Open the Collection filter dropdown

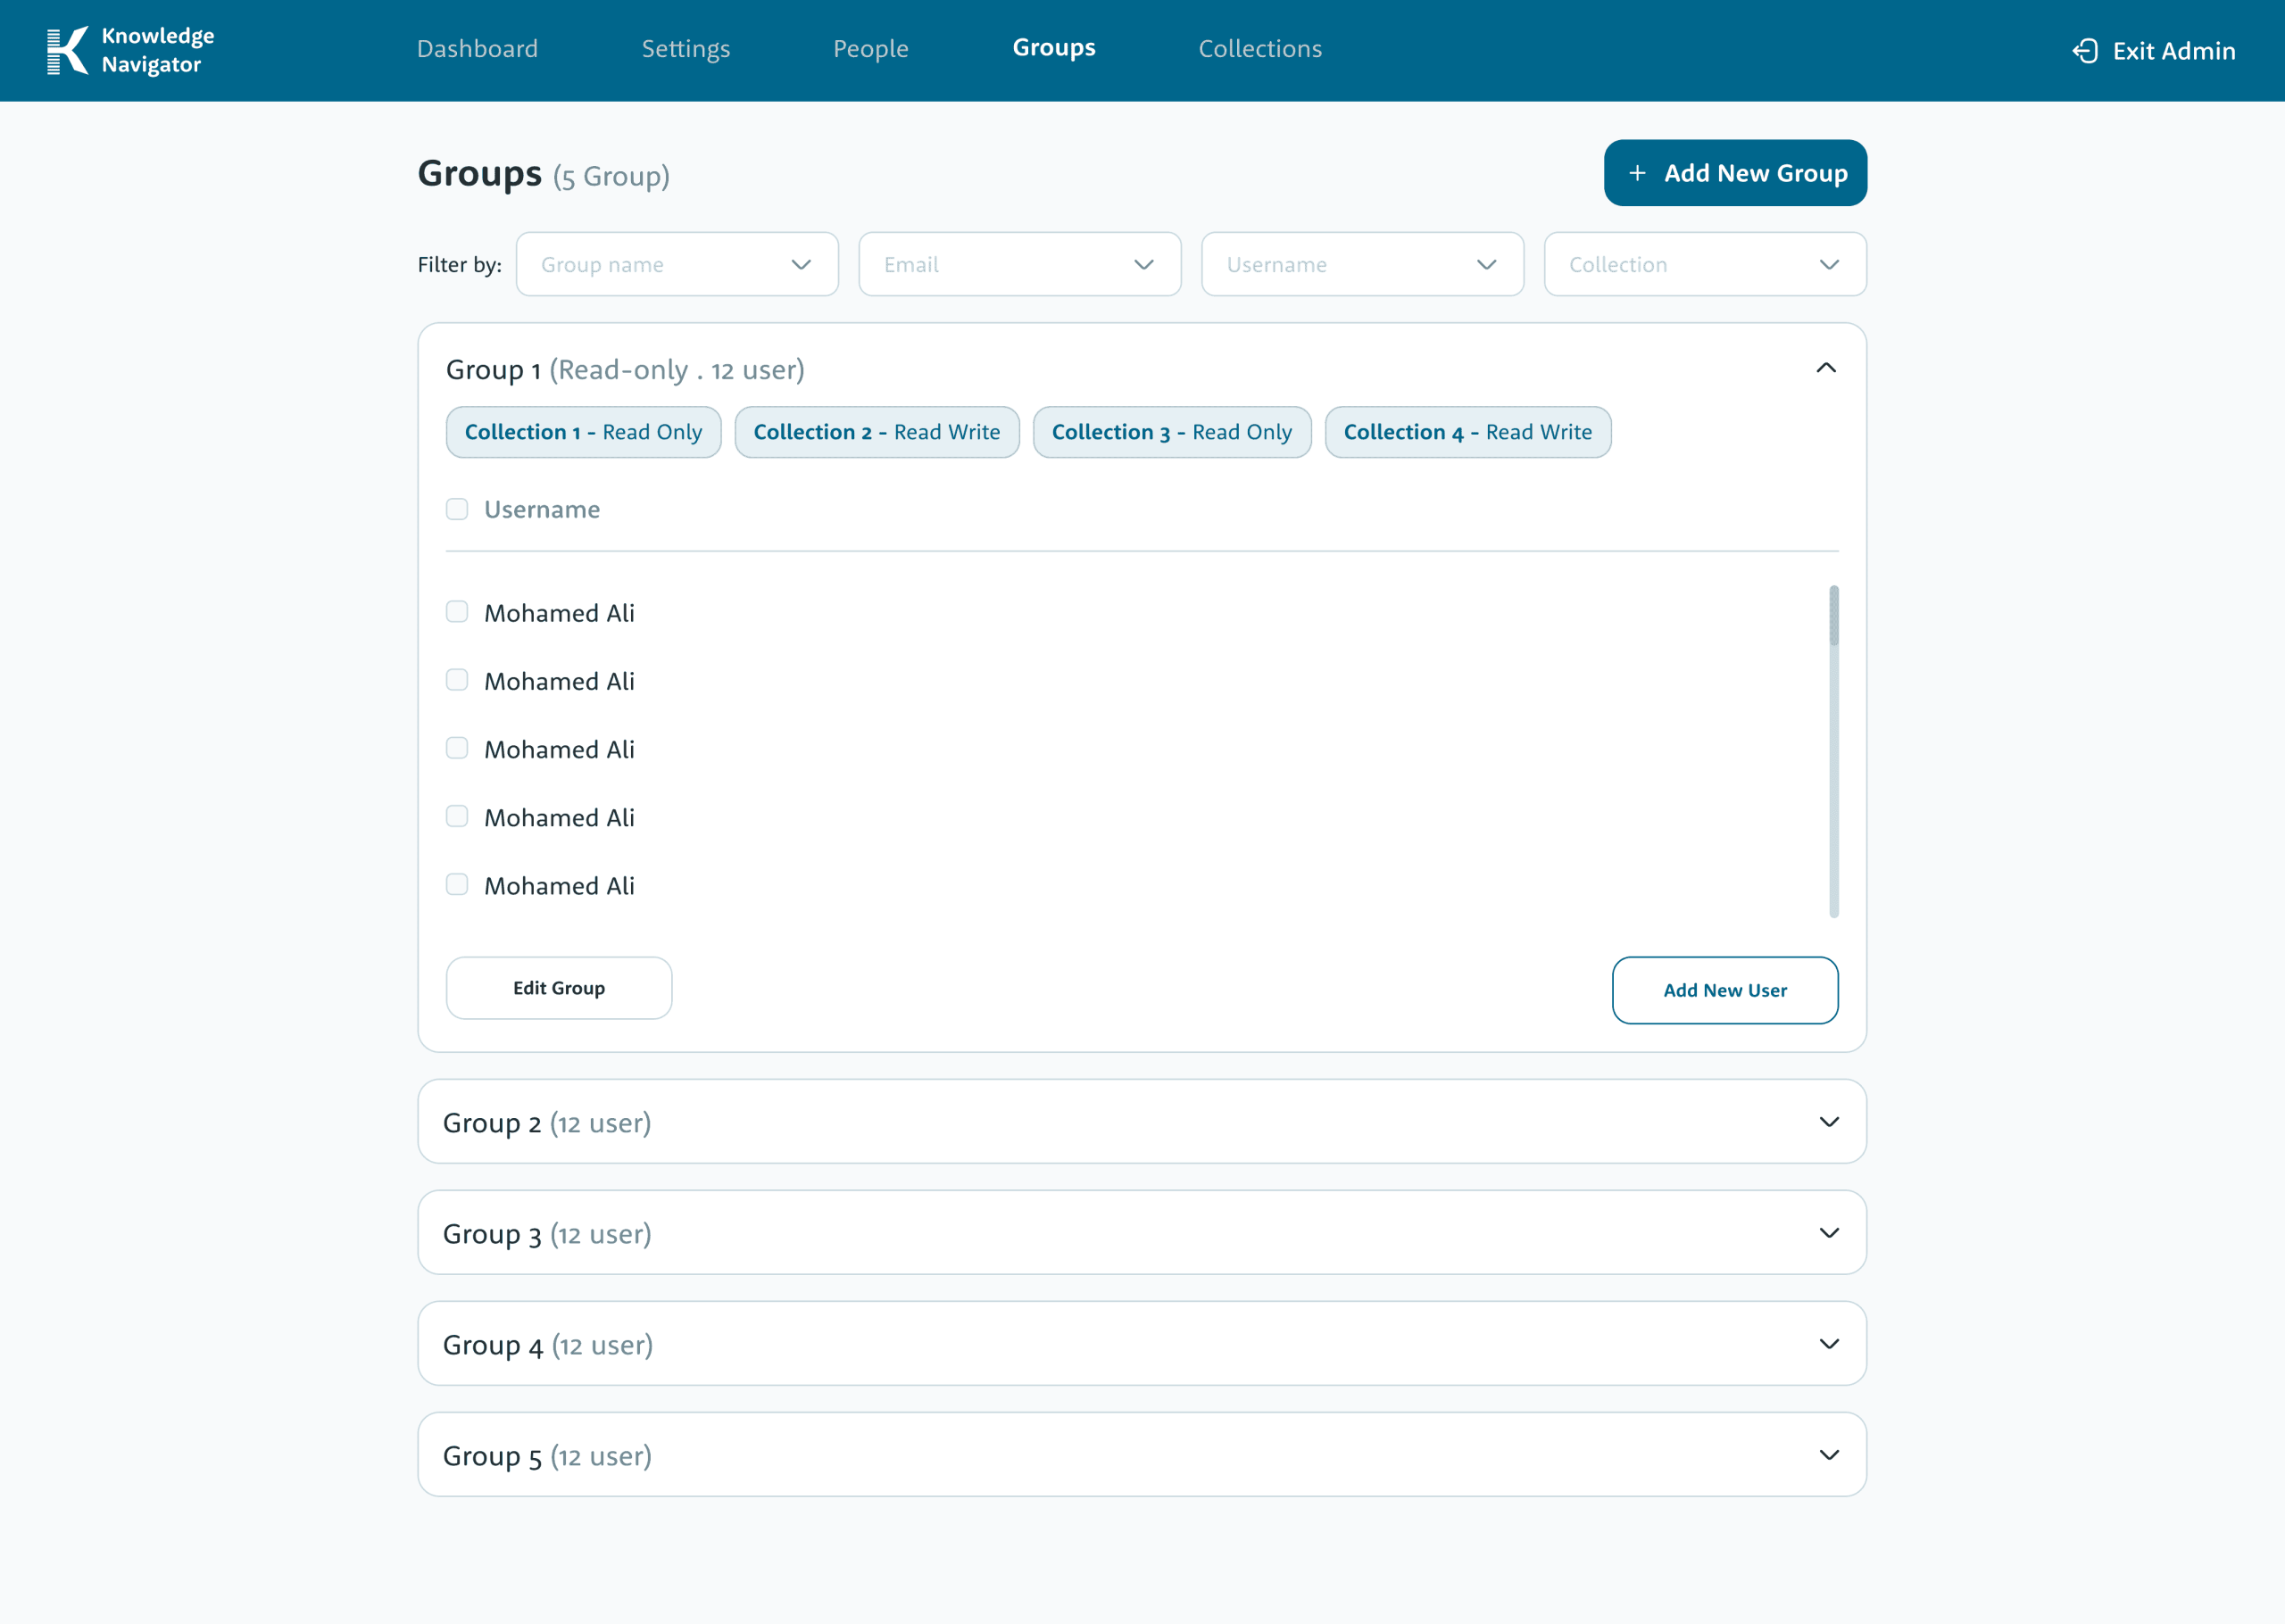pyautogui.click(x=1704, y=264)
